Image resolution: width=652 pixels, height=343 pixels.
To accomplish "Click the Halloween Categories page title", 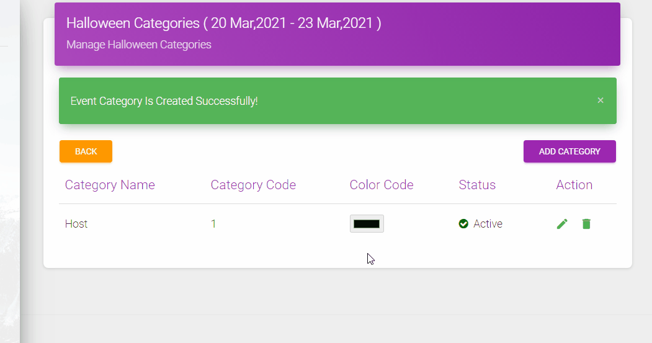I will click(224, 23).
